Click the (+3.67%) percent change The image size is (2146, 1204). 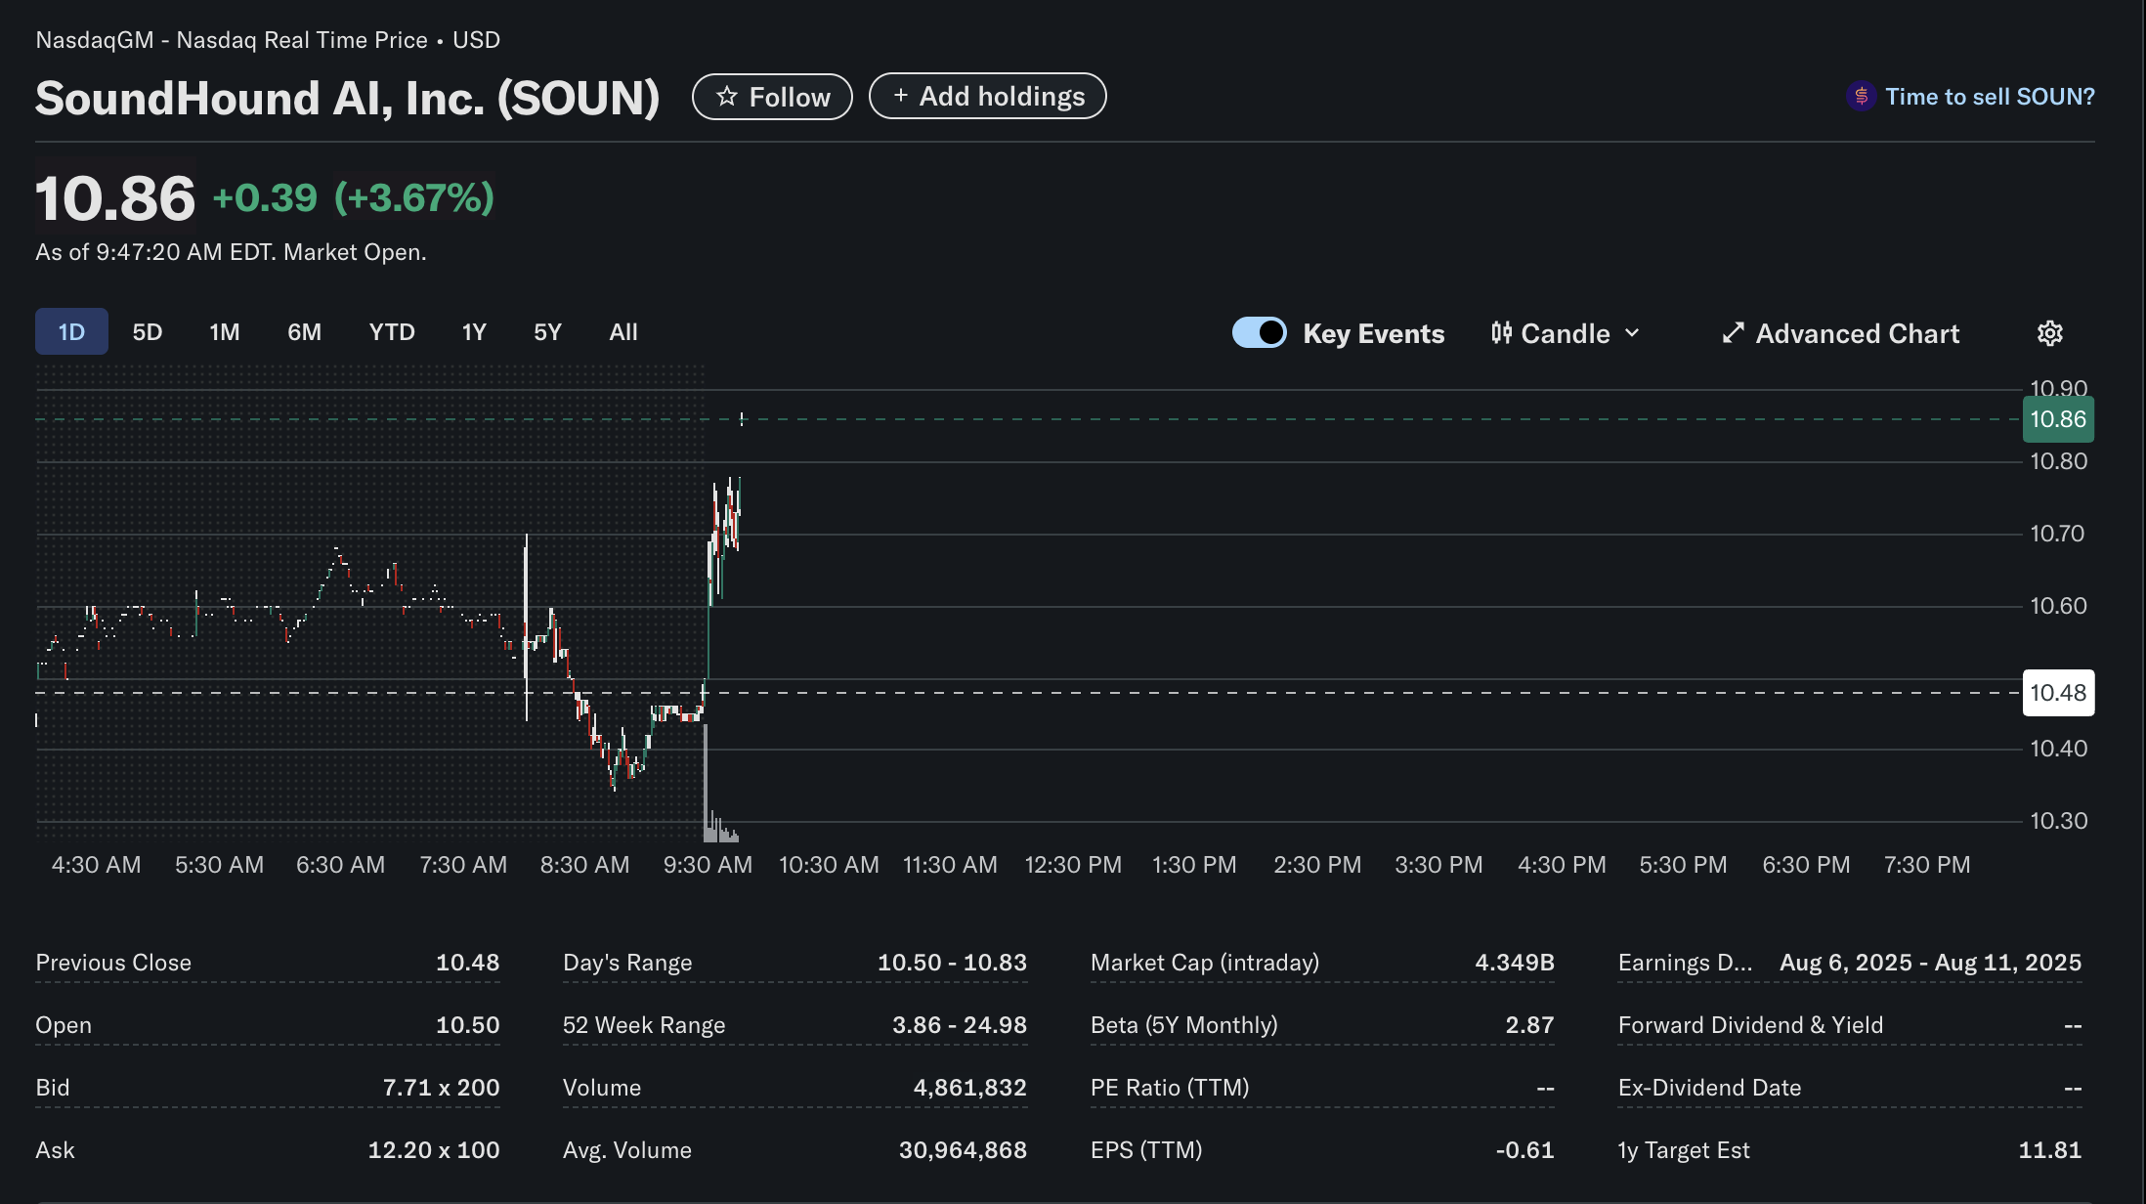pyautogui.click(x=414, y=198)
